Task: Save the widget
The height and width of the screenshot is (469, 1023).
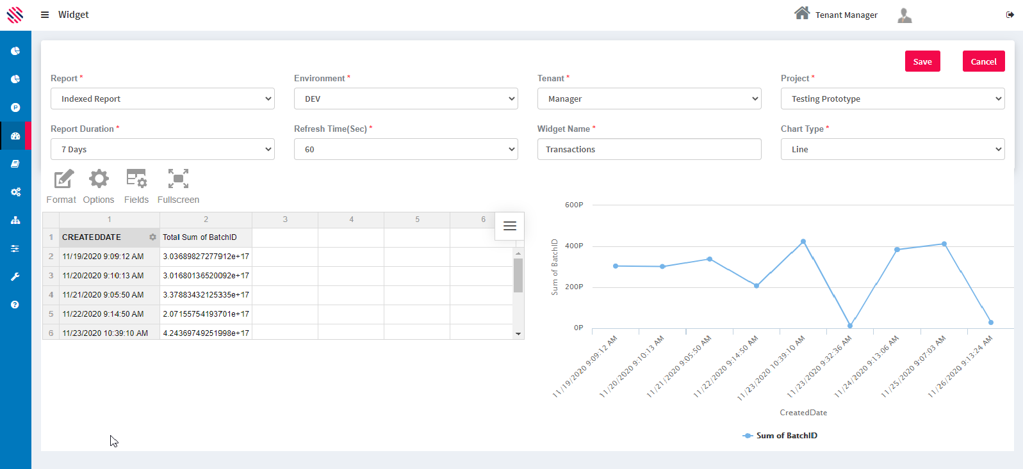Action: pos(922,61)
